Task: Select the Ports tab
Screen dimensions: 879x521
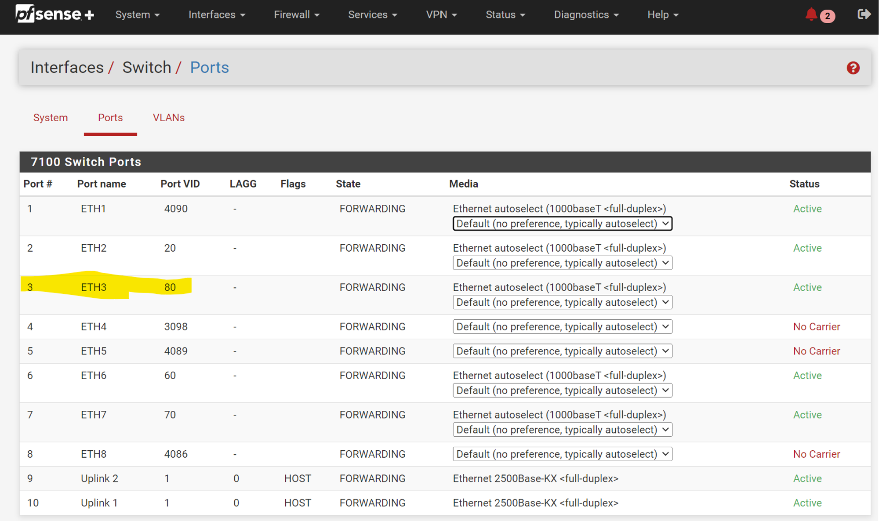Action: (x=110, y=118)
